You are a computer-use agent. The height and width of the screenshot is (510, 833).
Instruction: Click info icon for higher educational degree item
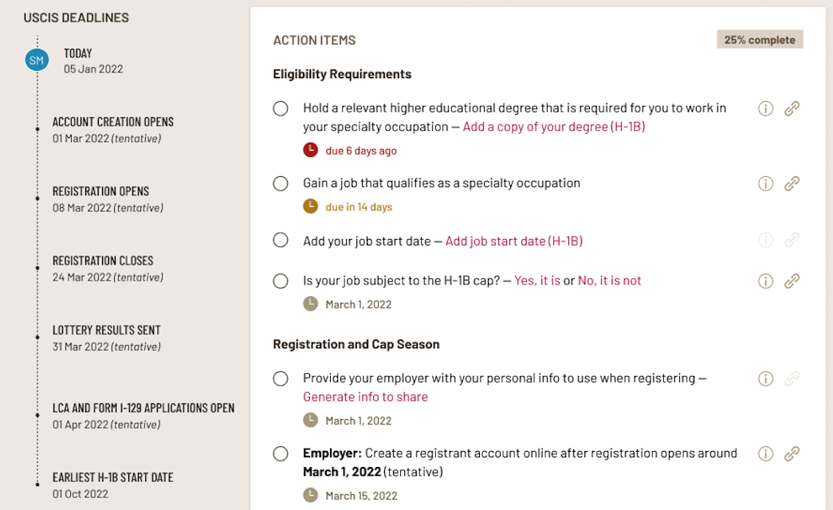coord(765,108)
